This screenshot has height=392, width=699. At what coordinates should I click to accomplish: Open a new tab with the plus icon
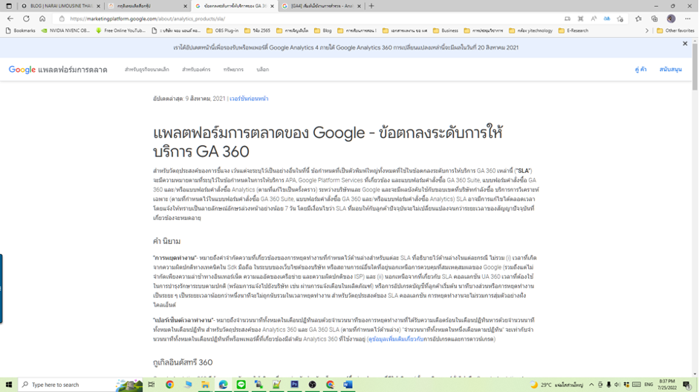point(371,6)
